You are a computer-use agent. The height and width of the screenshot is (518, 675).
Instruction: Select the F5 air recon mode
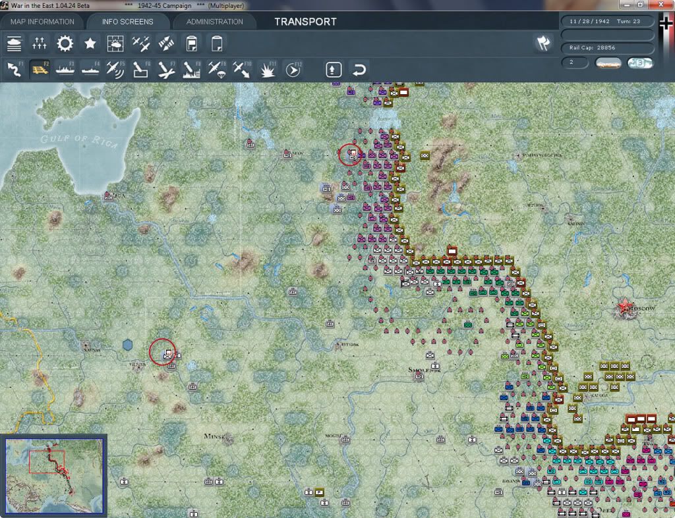pos(115,69)
